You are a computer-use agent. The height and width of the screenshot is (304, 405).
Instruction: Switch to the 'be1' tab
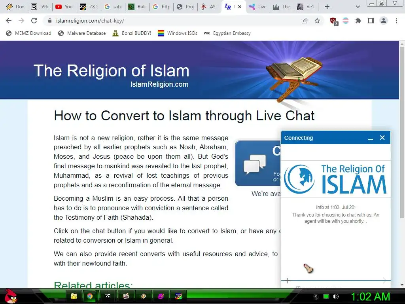pos(306,7)
